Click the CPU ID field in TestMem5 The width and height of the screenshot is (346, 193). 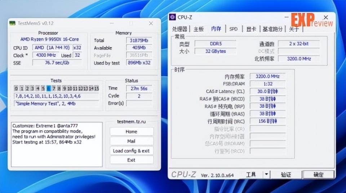52,47
